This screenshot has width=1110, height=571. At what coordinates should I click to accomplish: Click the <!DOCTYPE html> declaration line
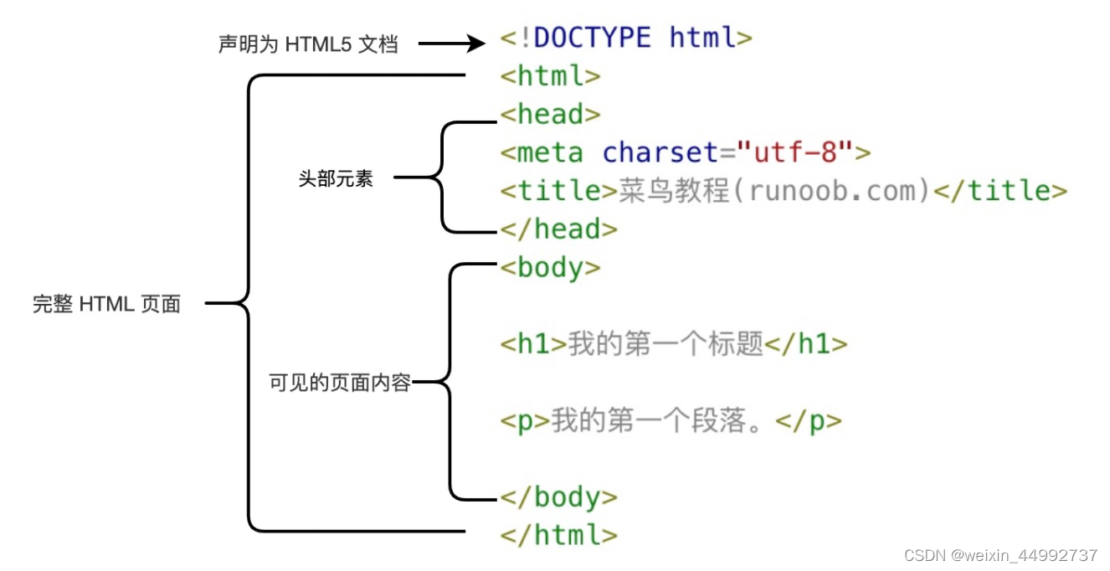624,37
